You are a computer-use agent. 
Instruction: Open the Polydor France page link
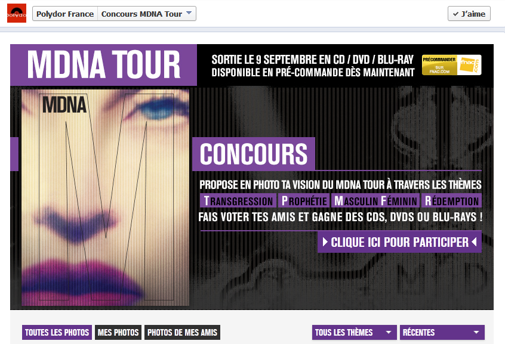click(x=65, y=14)
